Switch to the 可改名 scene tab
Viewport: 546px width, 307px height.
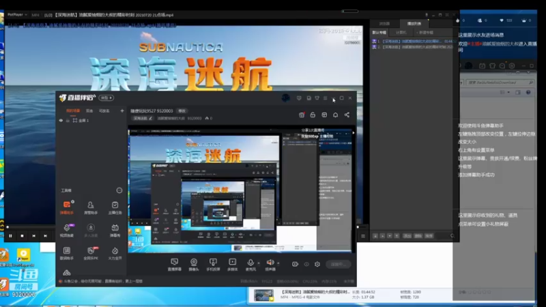[104, 111]
